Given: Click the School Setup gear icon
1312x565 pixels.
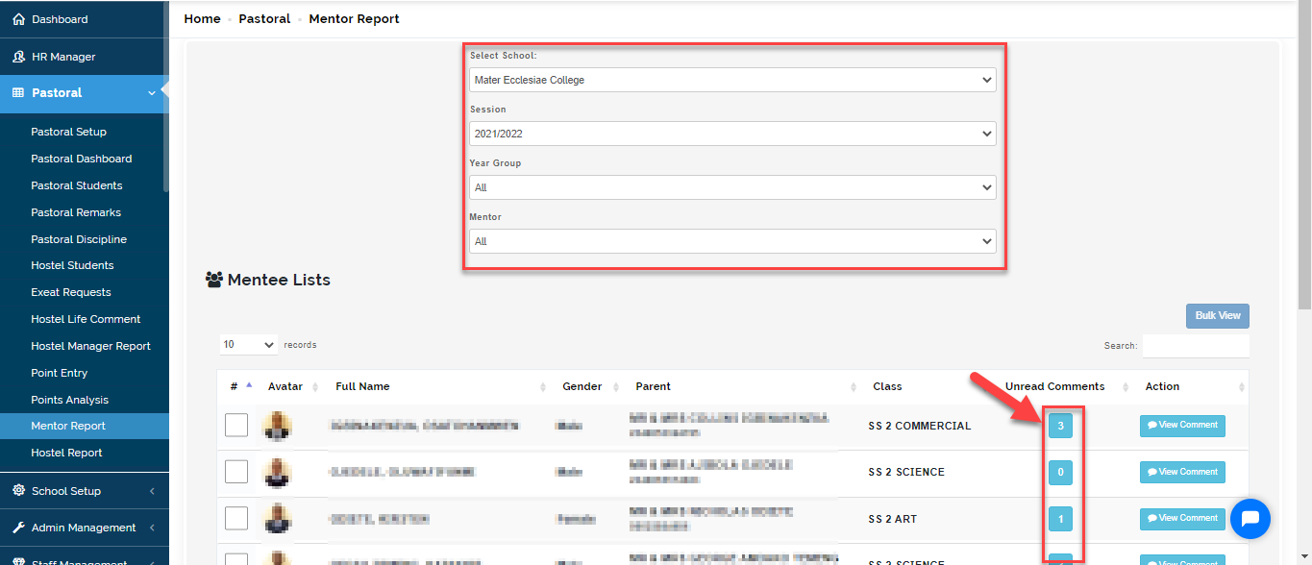Looking at the screenshot, I should pos(18,491).
